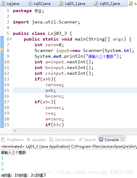
Task: Switch to the Lxj03_1.java tab
Action: 72,4
